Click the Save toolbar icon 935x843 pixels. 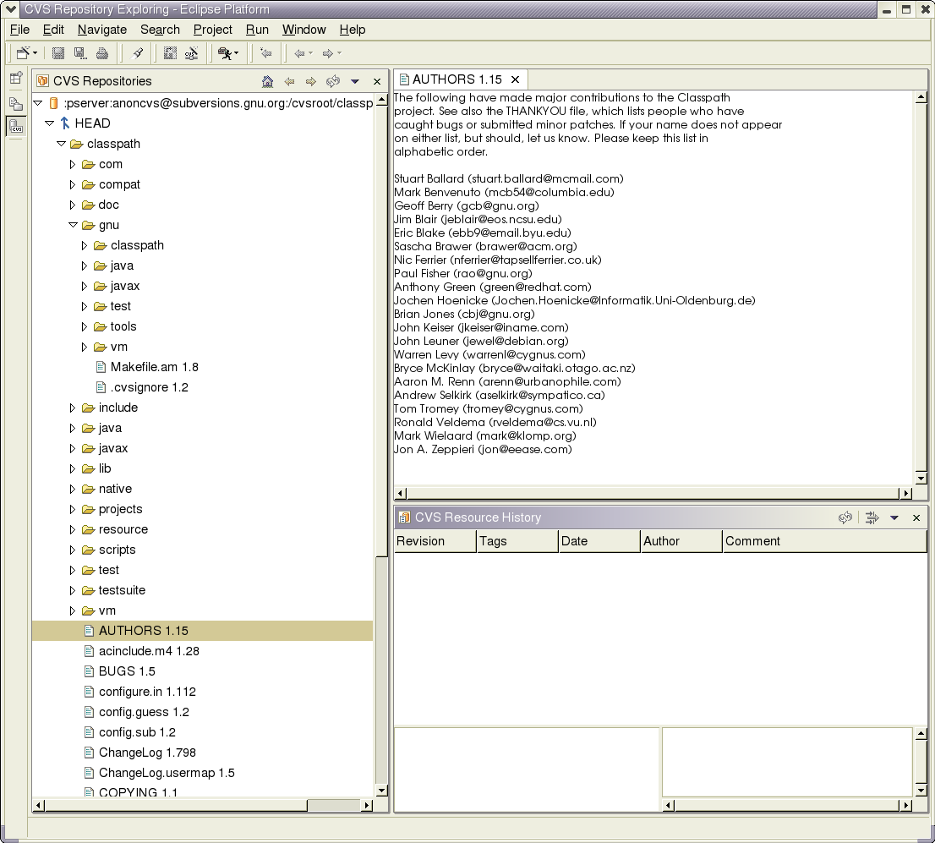pos(57,53)
